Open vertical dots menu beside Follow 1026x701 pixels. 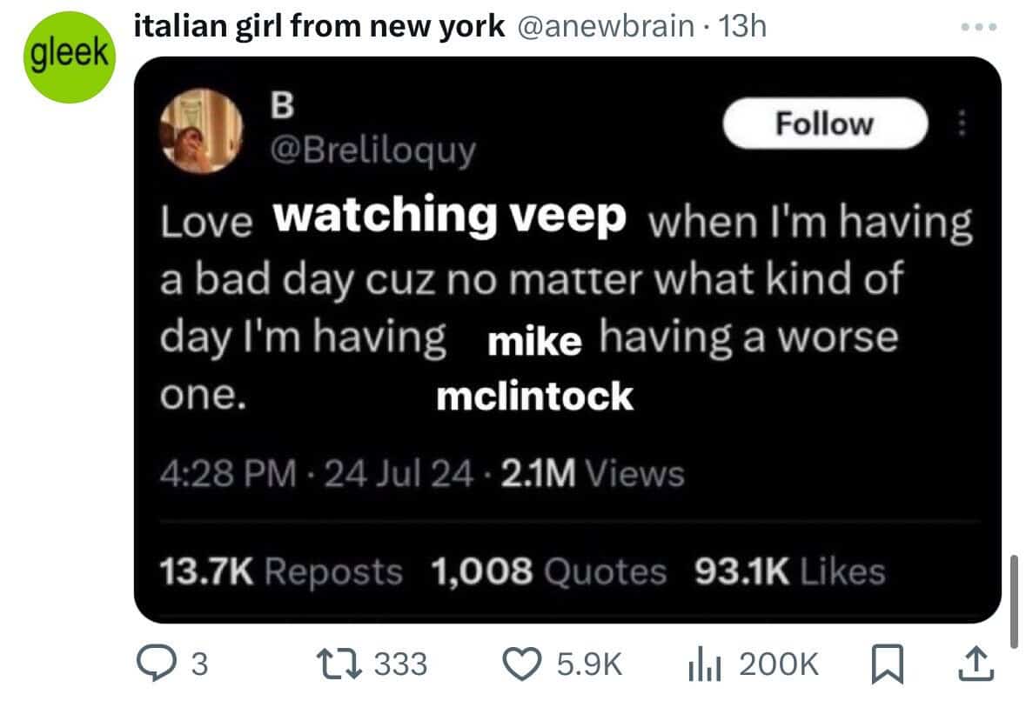[962, 123]
